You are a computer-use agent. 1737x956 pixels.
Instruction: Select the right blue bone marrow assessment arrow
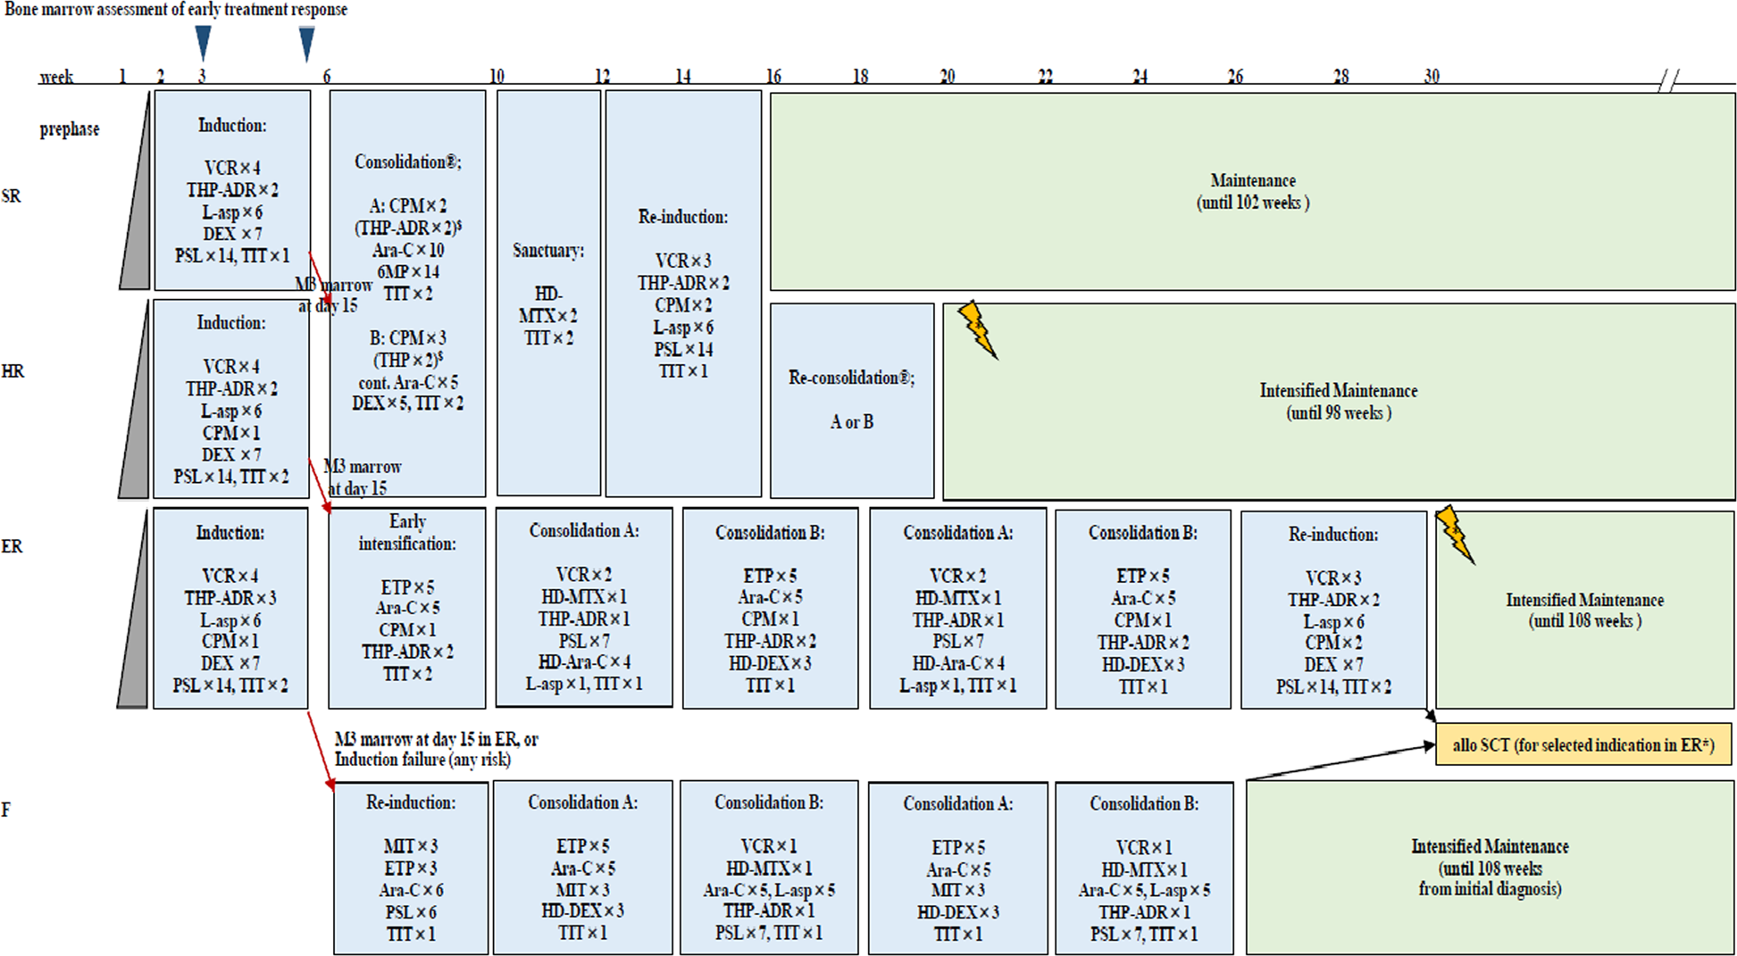click(x=306, y=38)
